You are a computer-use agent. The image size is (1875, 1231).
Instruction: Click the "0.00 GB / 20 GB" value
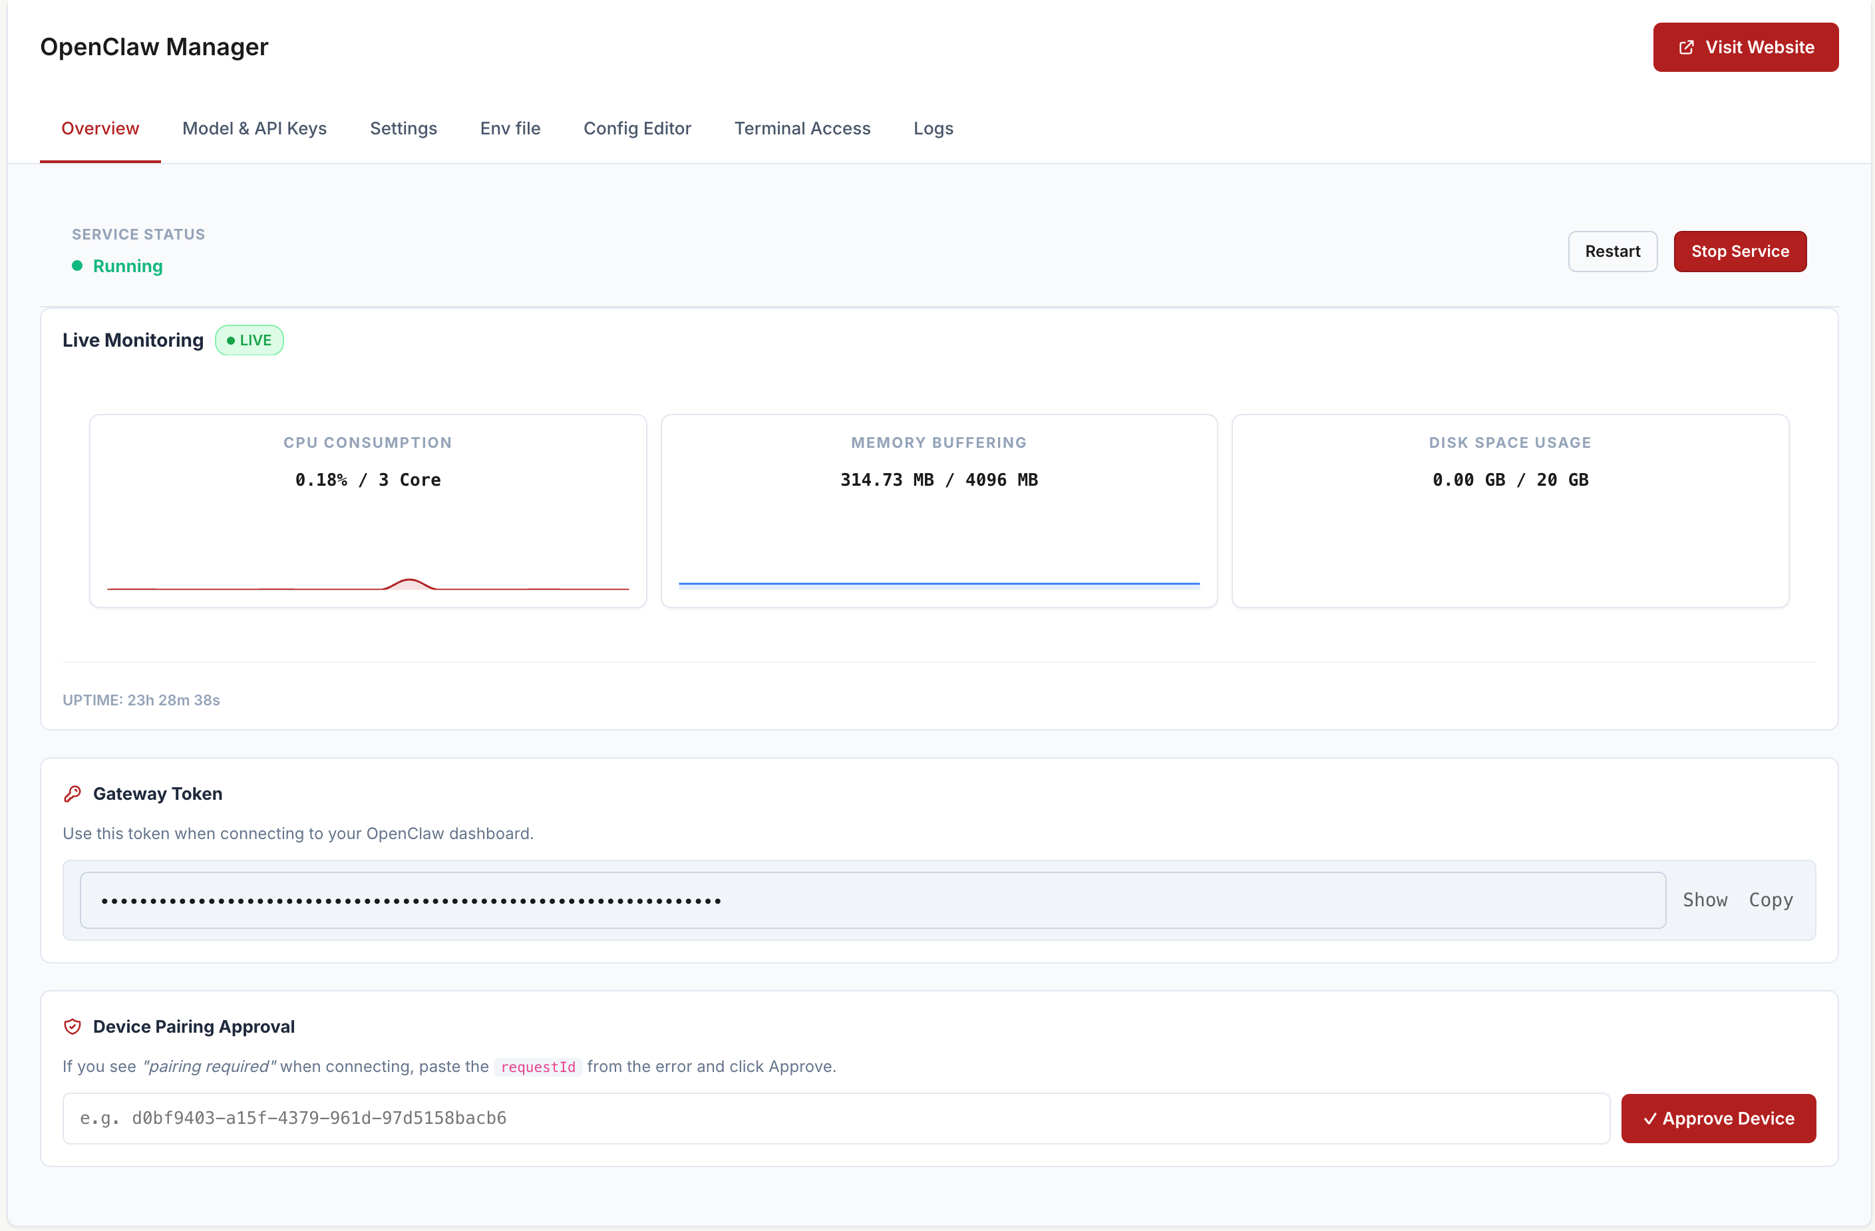(1510, 480)
